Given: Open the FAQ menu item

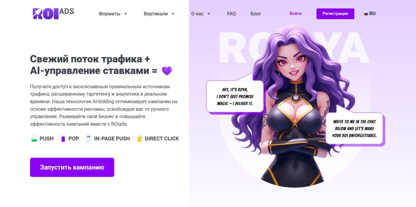Looking at the screenshot, I should 231,14.
